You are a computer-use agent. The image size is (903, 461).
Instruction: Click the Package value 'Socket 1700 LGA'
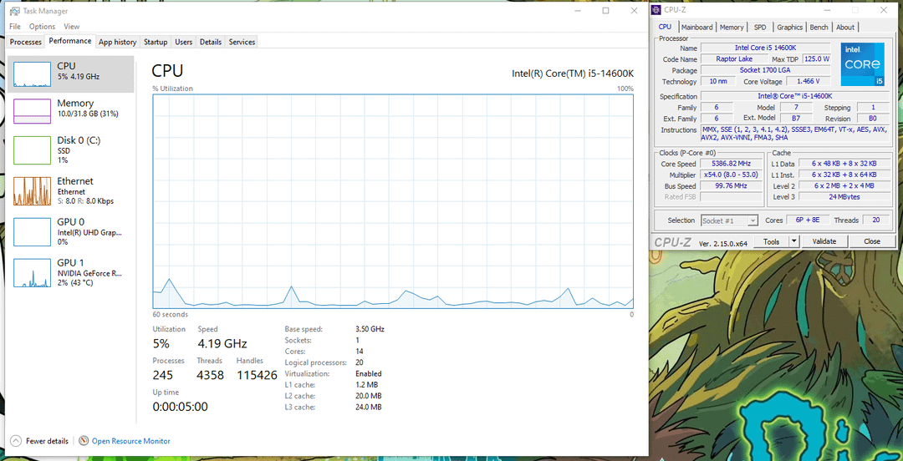coord(765,70)
